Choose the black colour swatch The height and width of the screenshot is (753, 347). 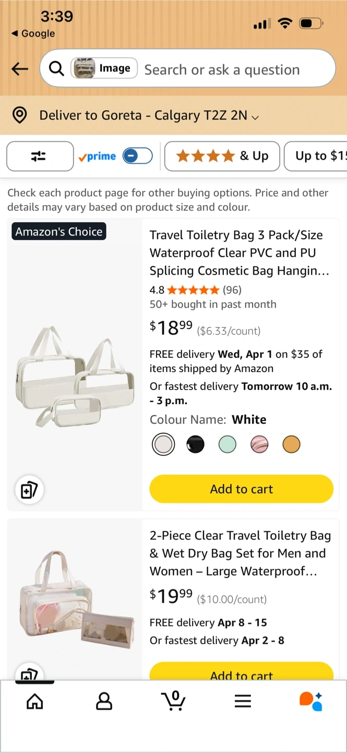196,444
